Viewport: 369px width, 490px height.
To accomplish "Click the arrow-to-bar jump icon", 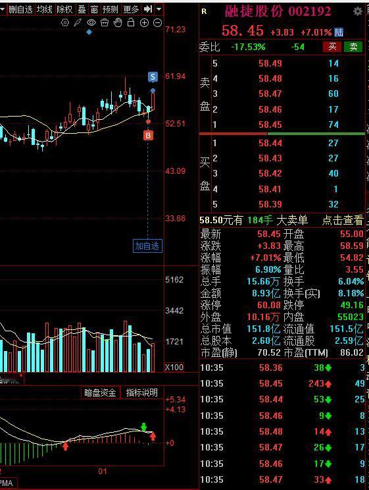I will 148,9.
